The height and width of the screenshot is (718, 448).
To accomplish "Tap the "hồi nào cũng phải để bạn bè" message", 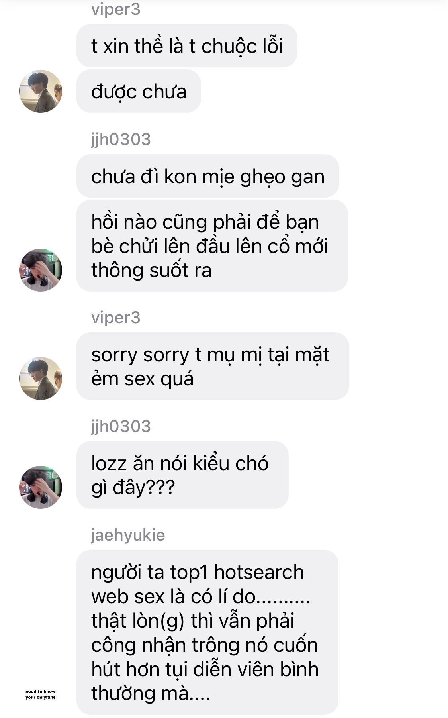I will [x=212, y=246].
